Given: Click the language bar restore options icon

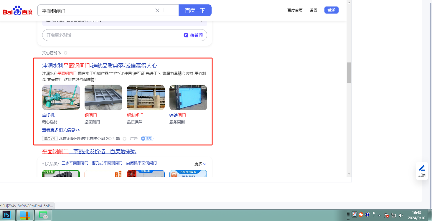Looking at the screenshot, I should (374, 213).
